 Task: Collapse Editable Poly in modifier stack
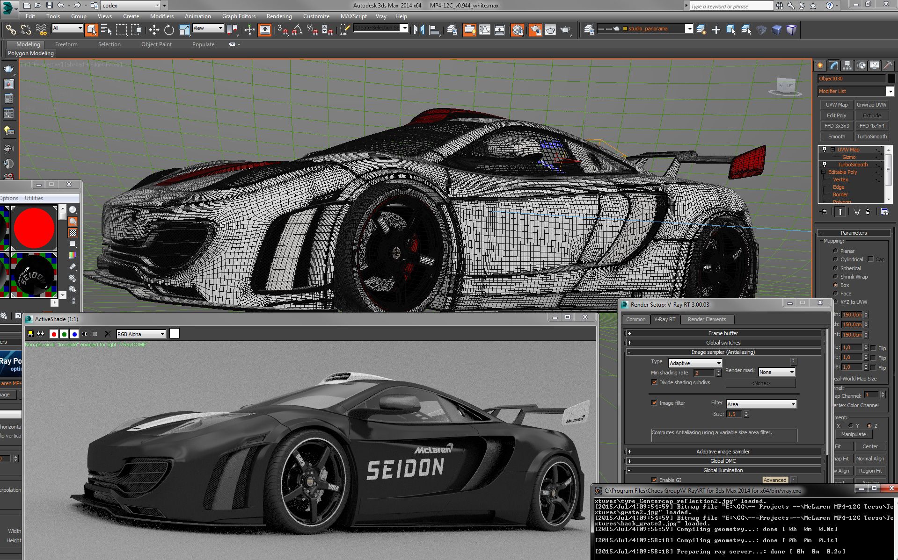[824, 172]
